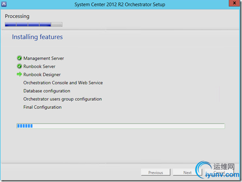The height and width of the screenshot is (182, 242).
Task: Select the Runbook Designer text
Action: 42,74
